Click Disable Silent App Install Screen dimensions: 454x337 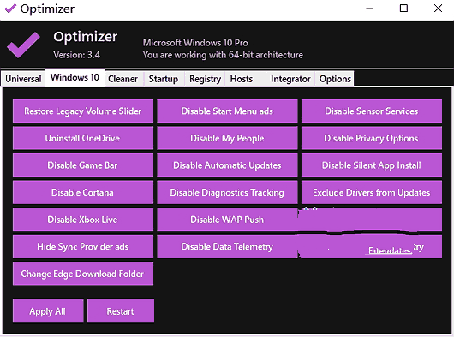pos(372,165)
